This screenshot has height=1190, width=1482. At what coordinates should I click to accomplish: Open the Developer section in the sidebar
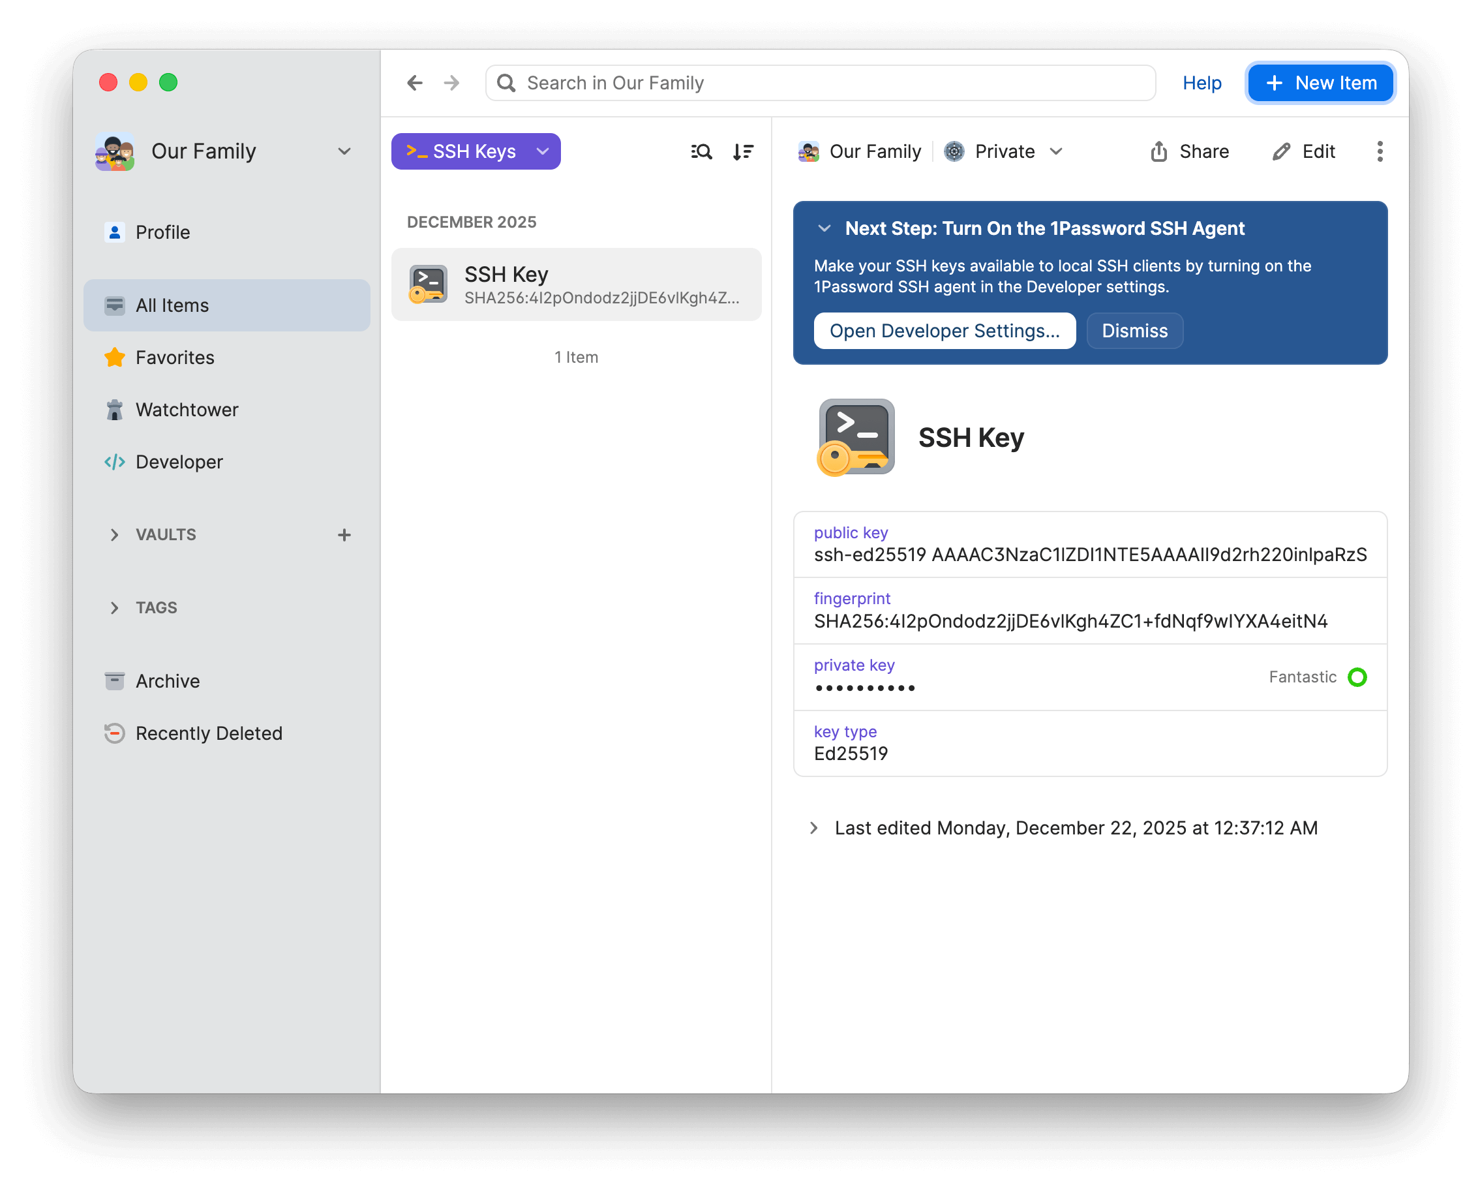[179, 462]
